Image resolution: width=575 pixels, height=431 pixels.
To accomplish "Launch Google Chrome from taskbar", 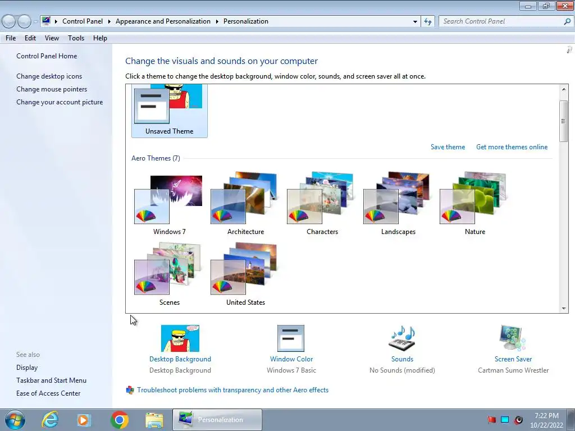I will [x=119, y=420].
